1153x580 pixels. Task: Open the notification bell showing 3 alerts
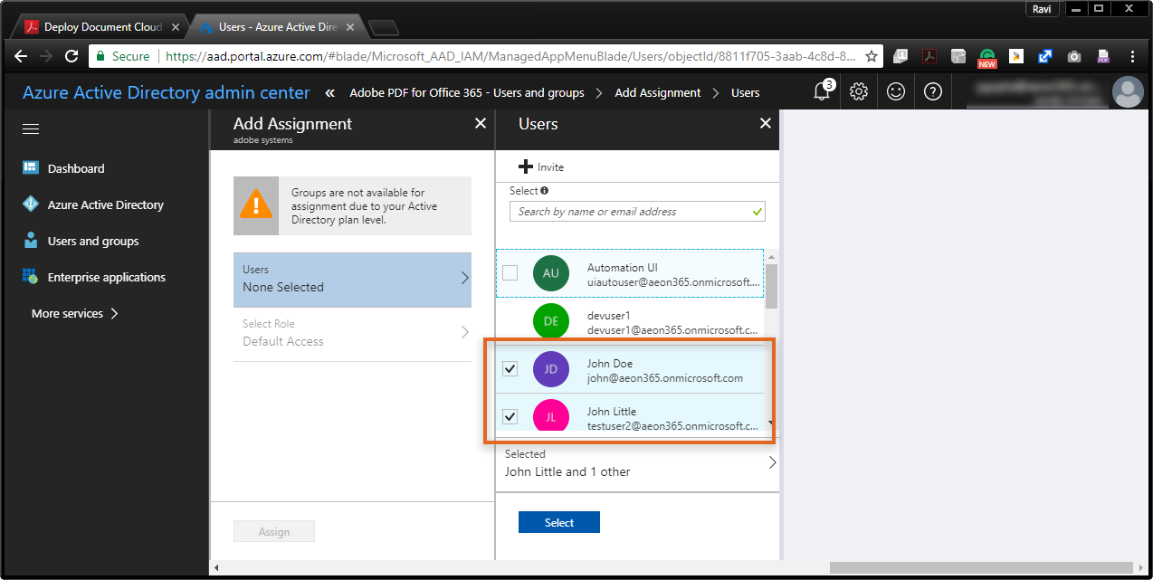point(820,91)
